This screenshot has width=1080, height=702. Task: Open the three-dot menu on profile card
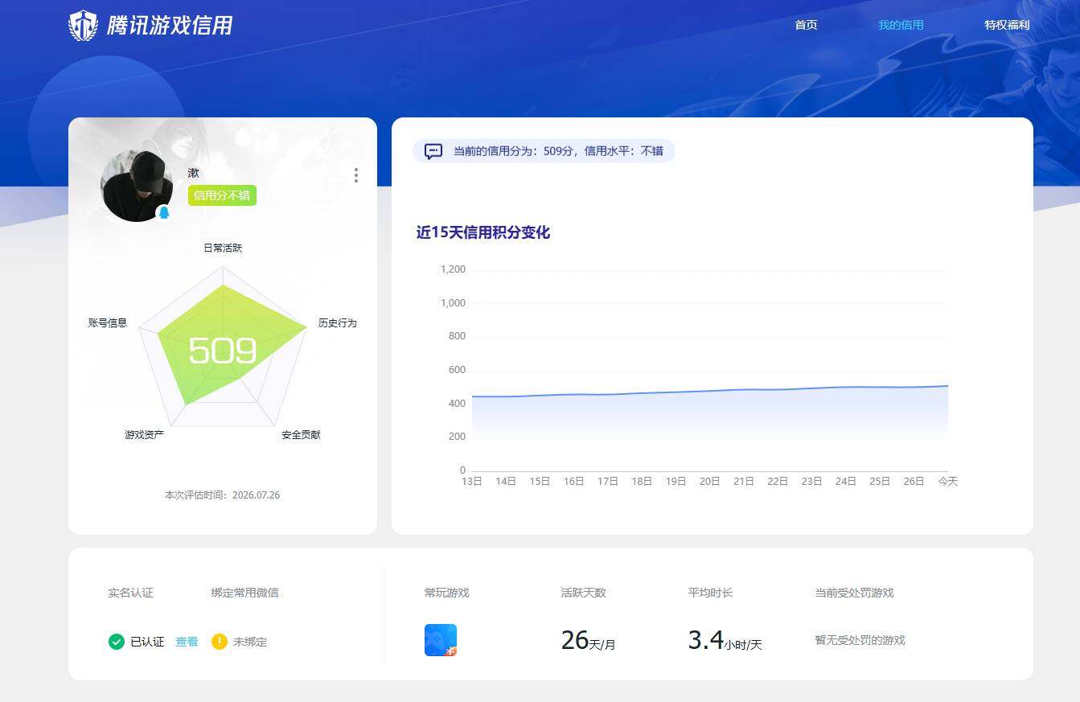click(356, 175)
